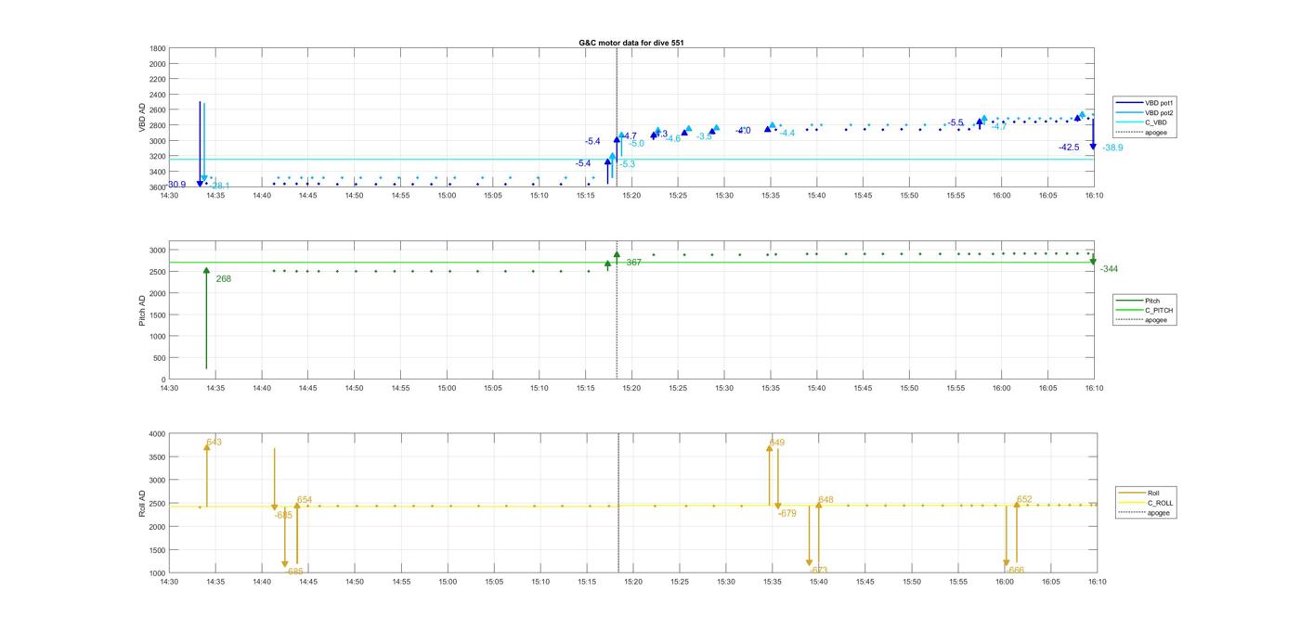Click the '14:45' time tick under Roll plot

coord(308,582)
